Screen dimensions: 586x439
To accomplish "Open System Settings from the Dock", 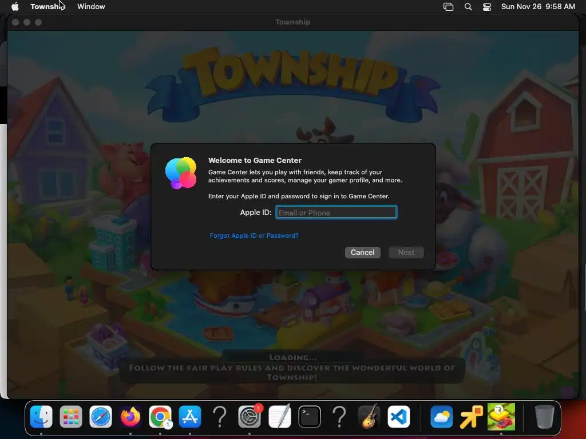I will pyautogui.click(x=250, y=416).
